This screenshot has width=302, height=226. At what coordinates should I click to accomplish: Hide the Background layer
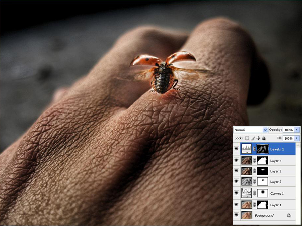[x=236, y=215]
